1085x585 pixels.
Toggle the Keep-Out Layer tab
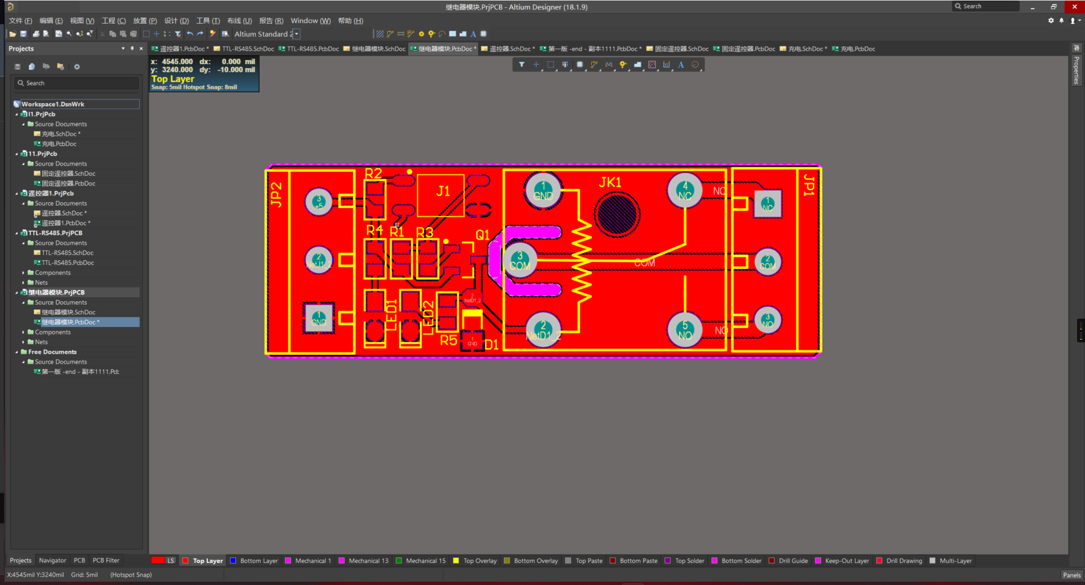coord(846,561)
